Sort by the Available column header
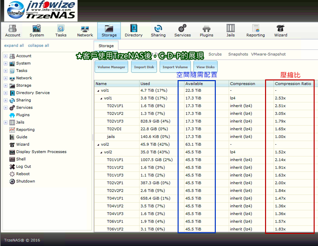The height and width of the screenshot is (246, 318). click(206, 83)
